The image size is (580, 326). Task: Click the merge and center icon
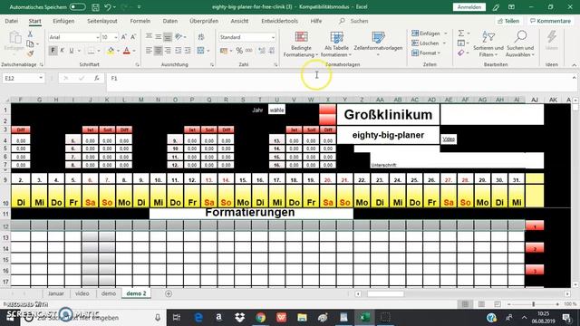click(x=200, y=51)
